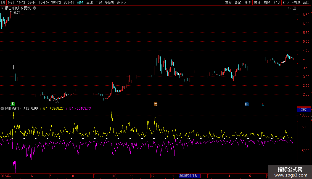Screen dimensions: 312x179
Task: Select the 60分钟 period
Action: coord(69,2)
